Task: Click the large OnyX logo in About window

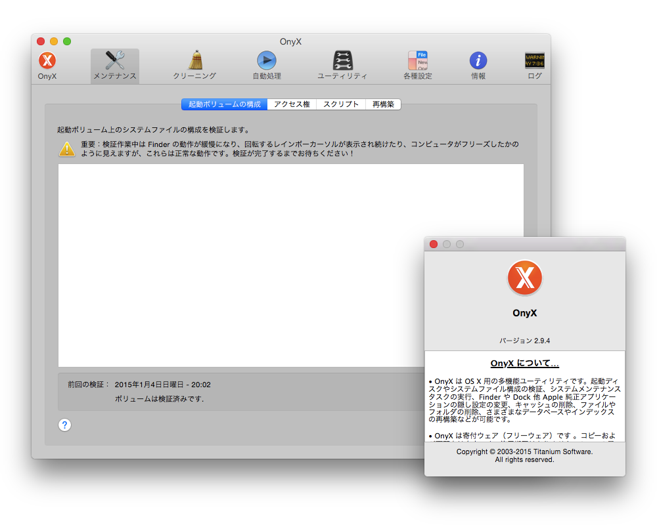Action: [x=524, y=278]
